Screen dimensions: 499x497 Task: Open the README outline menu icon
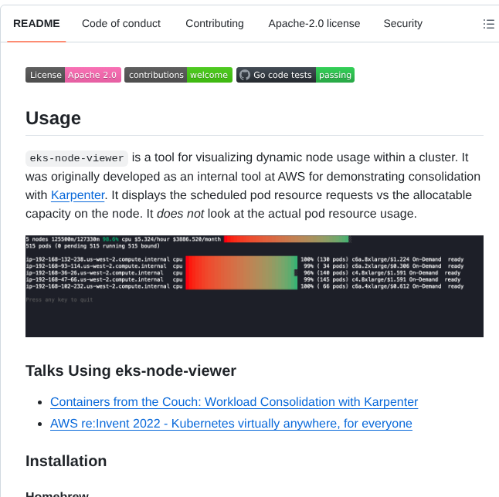pyautogui.click(x=488, y=24)
